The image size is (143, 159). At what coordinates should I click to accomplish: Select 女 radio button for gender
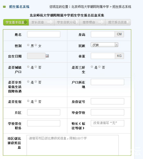(36, 45)
